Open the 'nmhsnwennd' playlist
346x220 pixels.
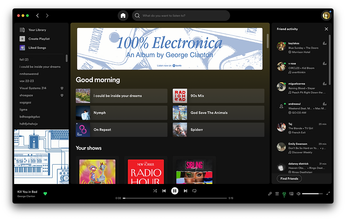click(x=29, y=74)
